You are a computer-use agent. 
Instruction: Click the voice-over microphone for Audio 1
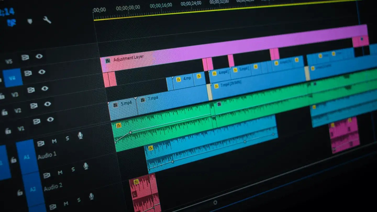click(x=80, y=135)
